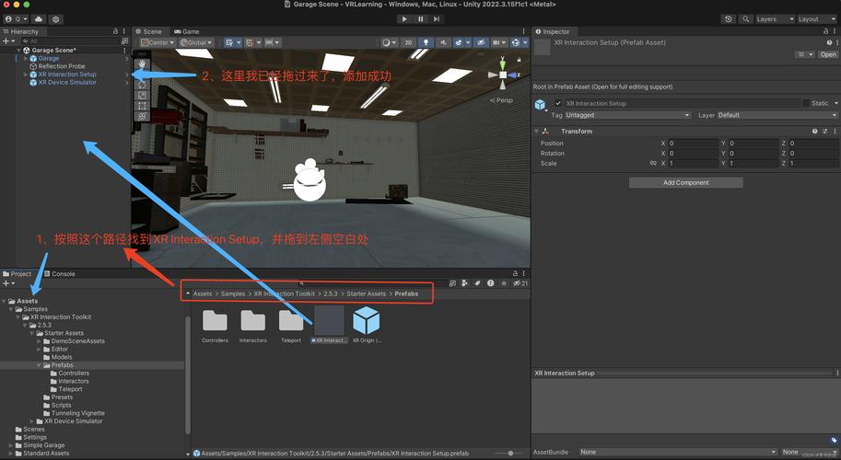Change the Global rotation mode dropdown
Viewport: 841px width, 460px height.
click(196, 42)
